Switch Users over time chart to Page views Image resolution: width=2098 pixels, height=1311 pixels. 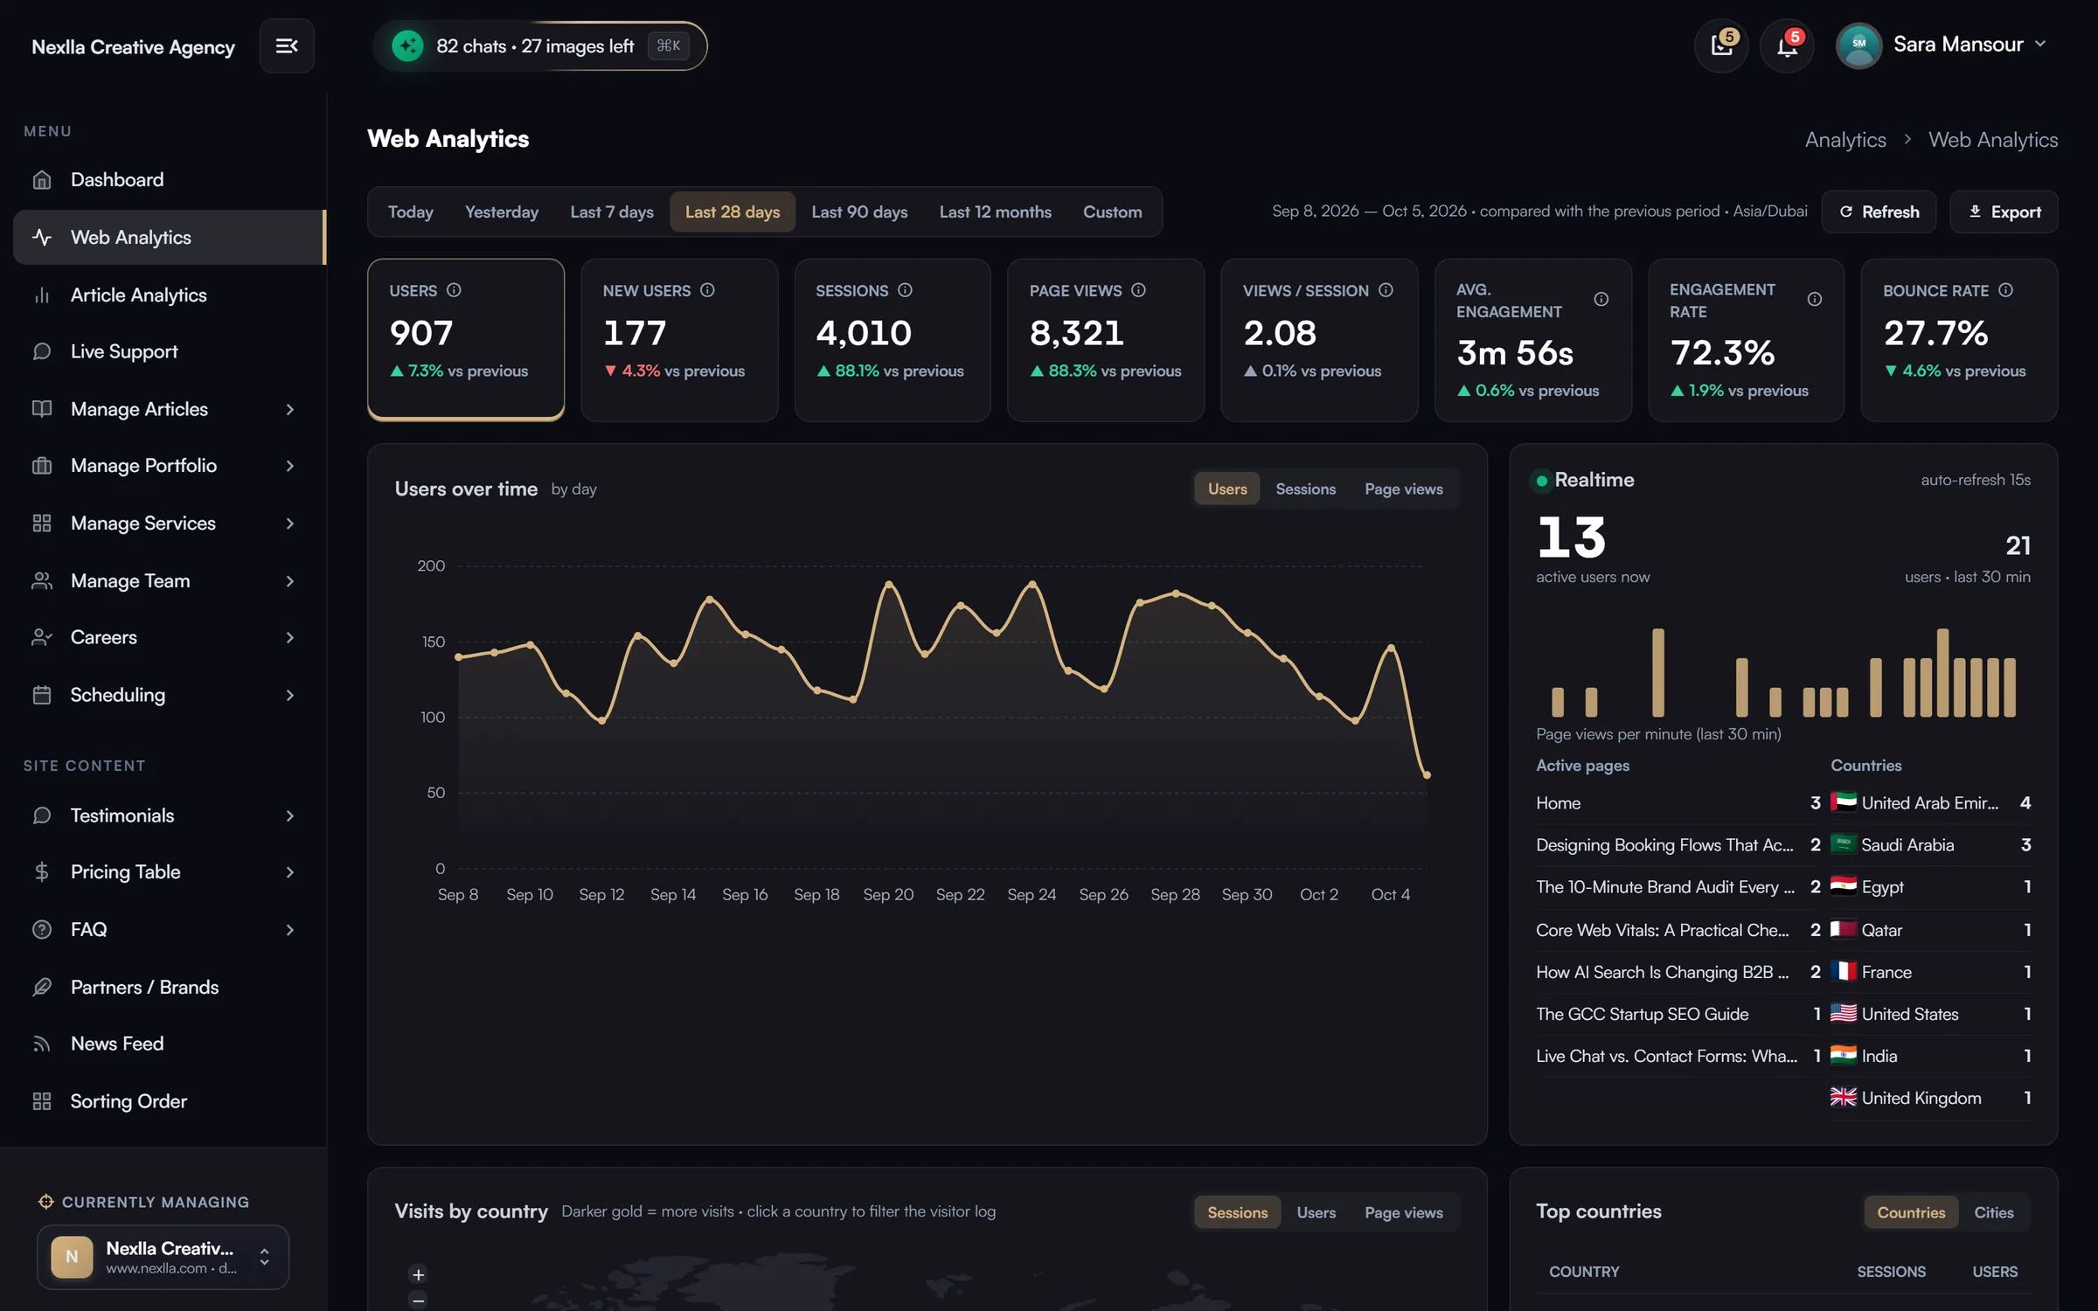pyautogui.click(x=1403, y=489)
